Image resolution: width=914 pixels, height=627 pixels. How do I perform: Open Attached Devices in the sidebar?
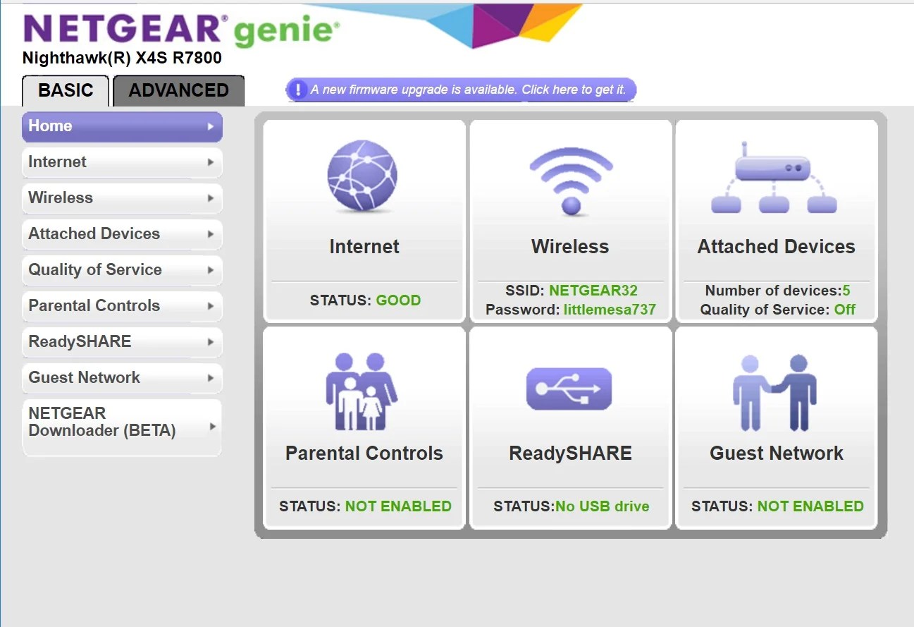[123, 234]
